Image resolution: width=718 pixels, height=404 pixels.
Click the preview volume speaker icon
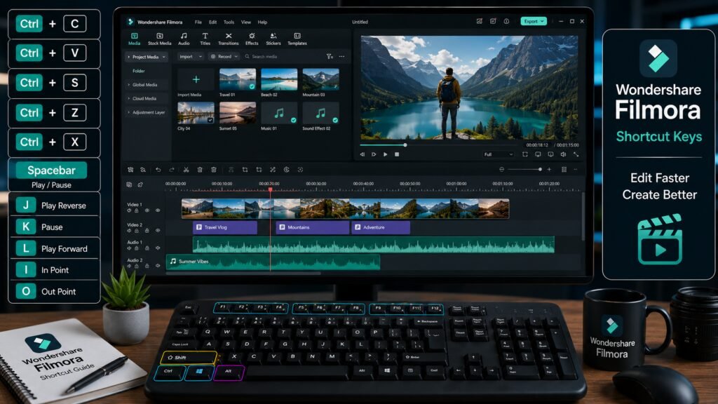[x=563, y=154]
